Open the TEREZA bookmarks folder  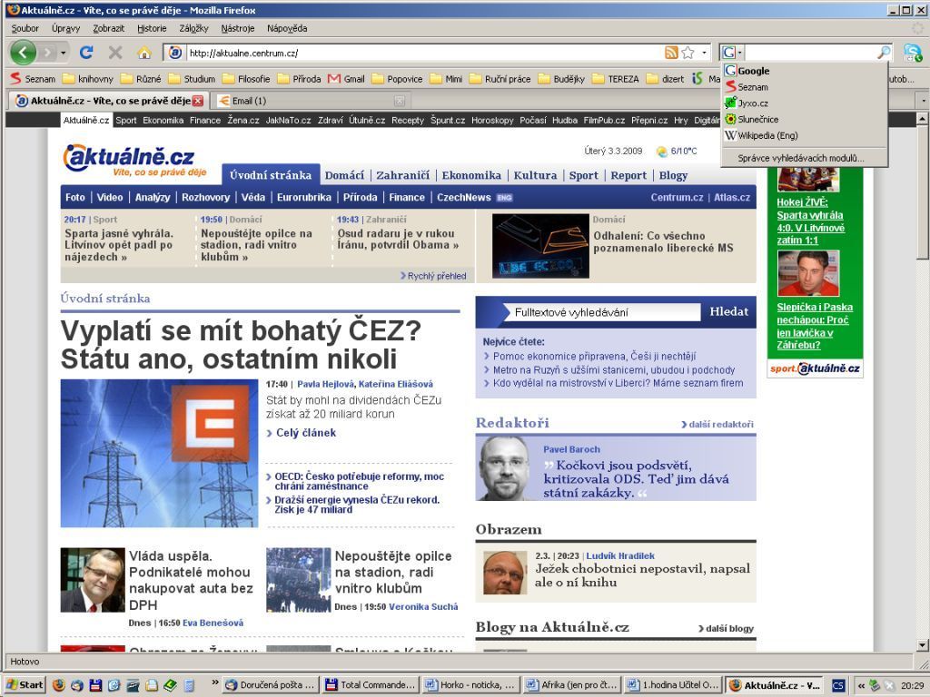click(x=616, y=79)
